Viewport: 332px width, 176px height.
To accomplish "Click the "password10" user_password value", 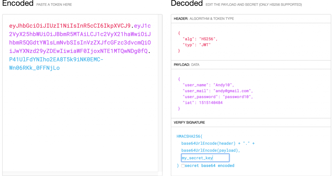I will pos(240,97).
